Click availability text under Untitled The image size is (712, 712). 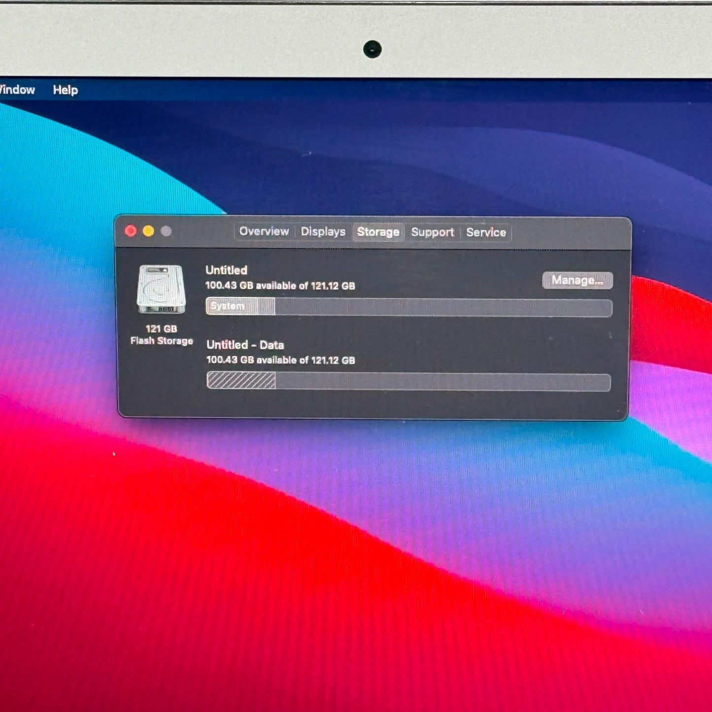point(280,286)
